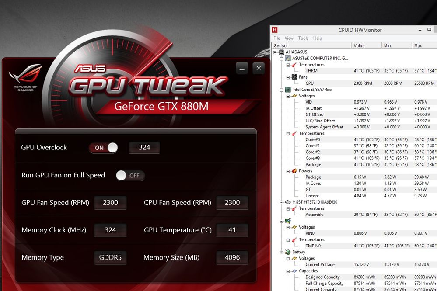
Task: Select the LLC/Ring Offset row label
Action: 320,121
